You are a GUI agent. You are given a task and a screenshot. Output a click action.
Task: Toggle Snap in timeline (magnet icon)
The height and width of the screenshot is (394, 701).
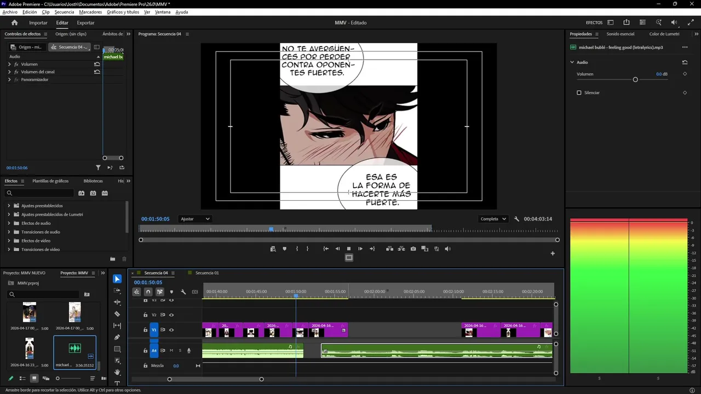pos(148,292)
